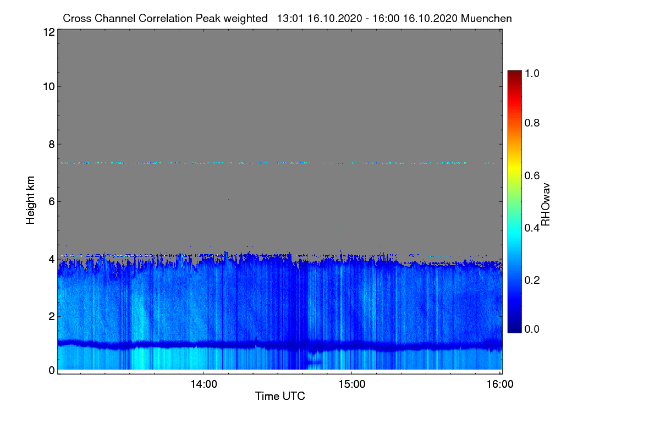660x440 pixels.
Task: Click the height tick label 10
Action: (48, 86)
